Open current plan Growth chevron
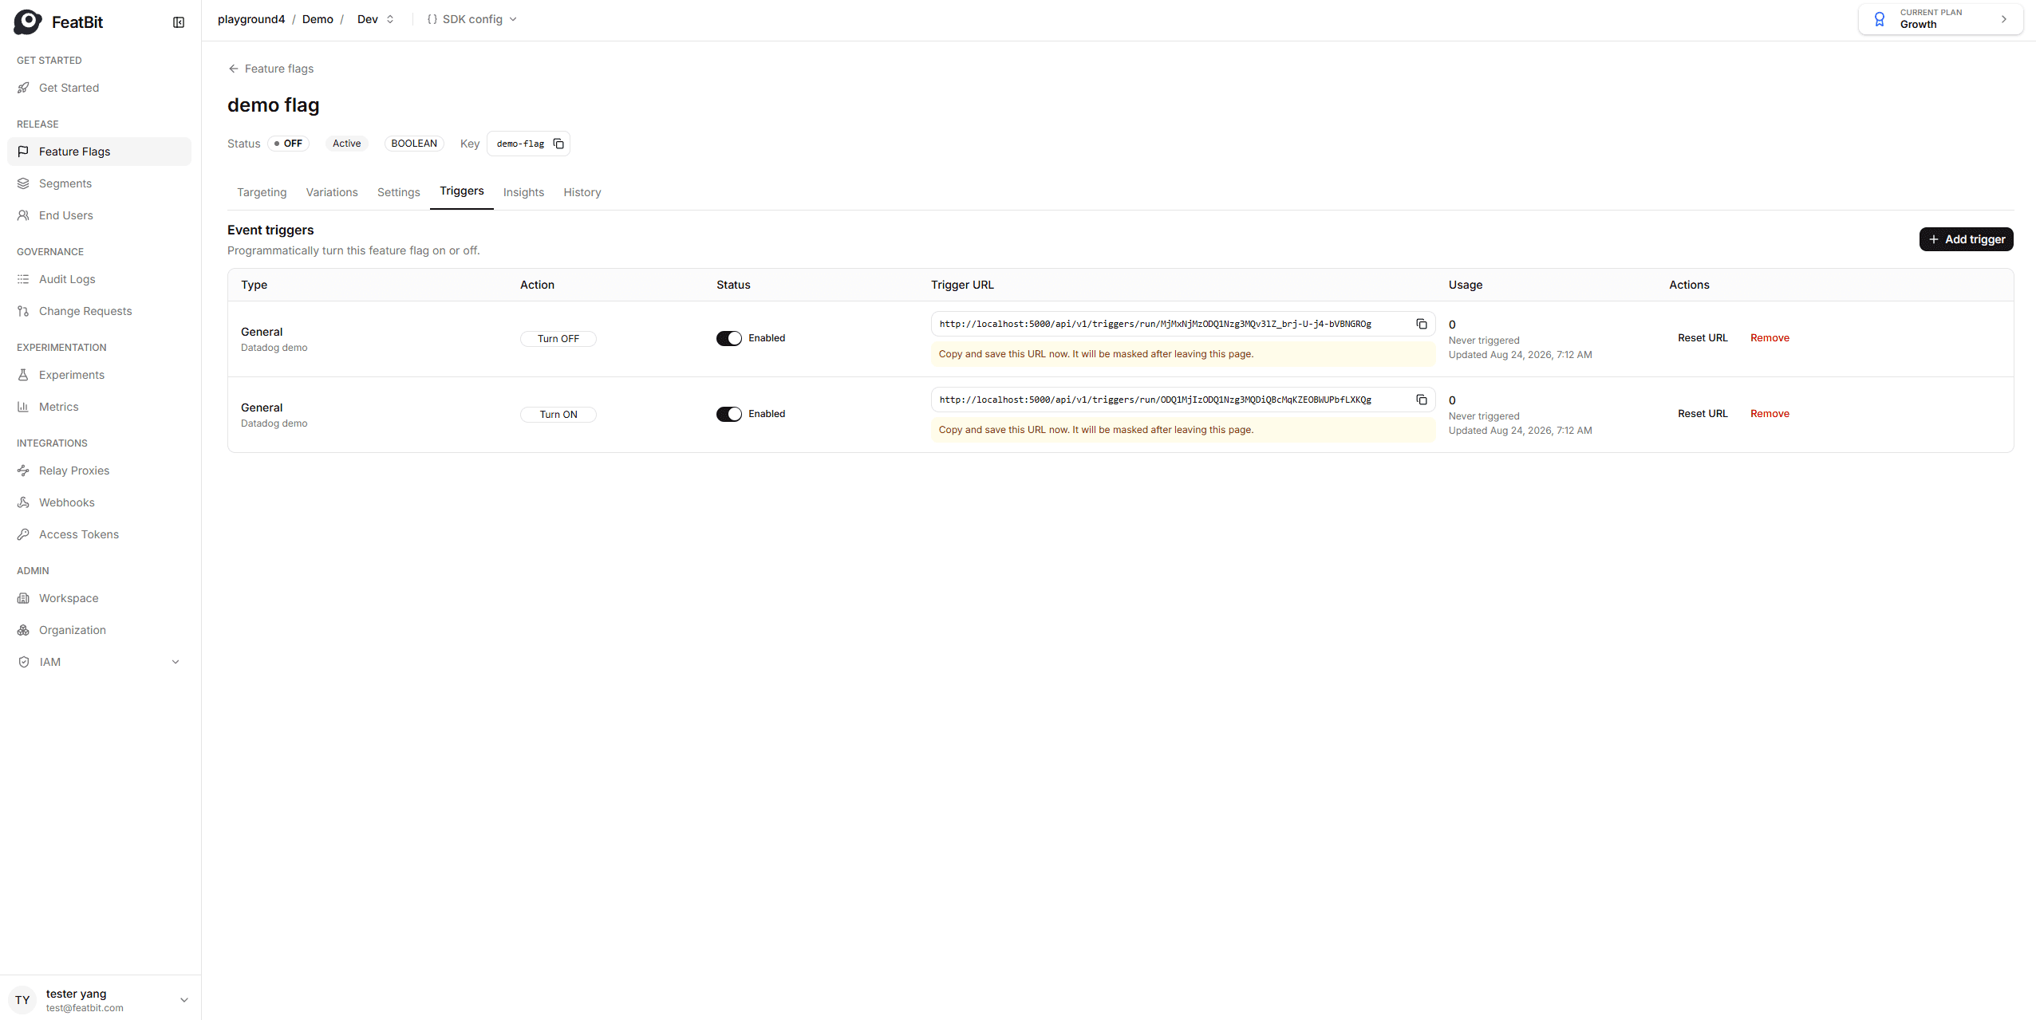 (x=2004, y=19)
